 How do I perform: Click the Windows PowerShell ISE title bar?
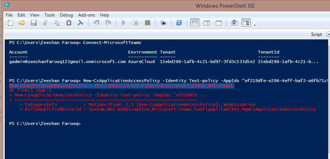pos(225,5)
